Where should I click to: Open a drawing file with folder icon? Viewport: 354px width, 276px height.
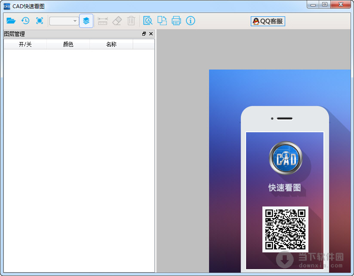click(11, 21)
